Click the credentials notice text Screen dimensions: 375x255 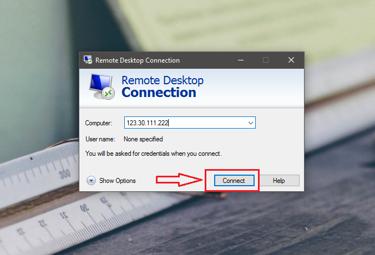pos(154,154)
